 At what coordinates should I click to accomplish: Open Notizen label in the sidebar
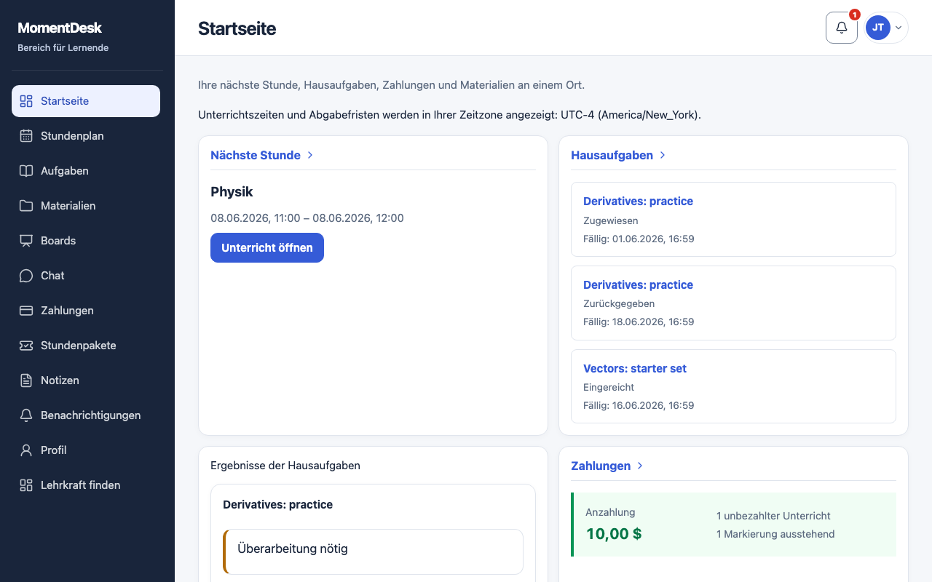(x=60, y=380)
